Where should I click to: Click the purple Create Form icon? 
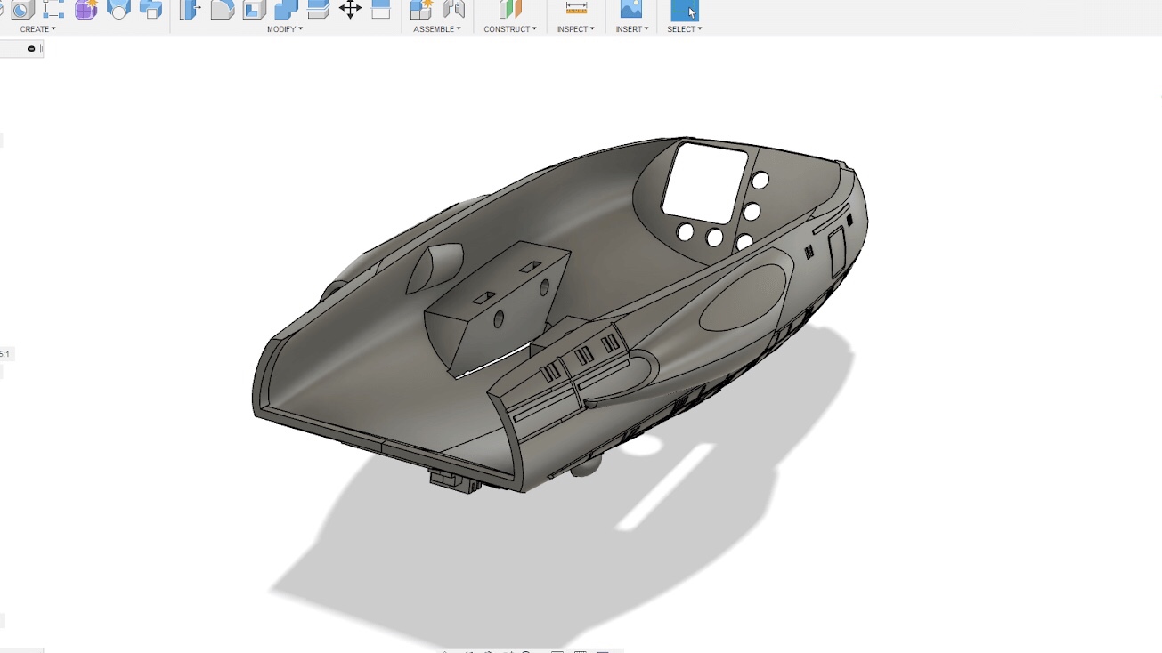point(86,9)
